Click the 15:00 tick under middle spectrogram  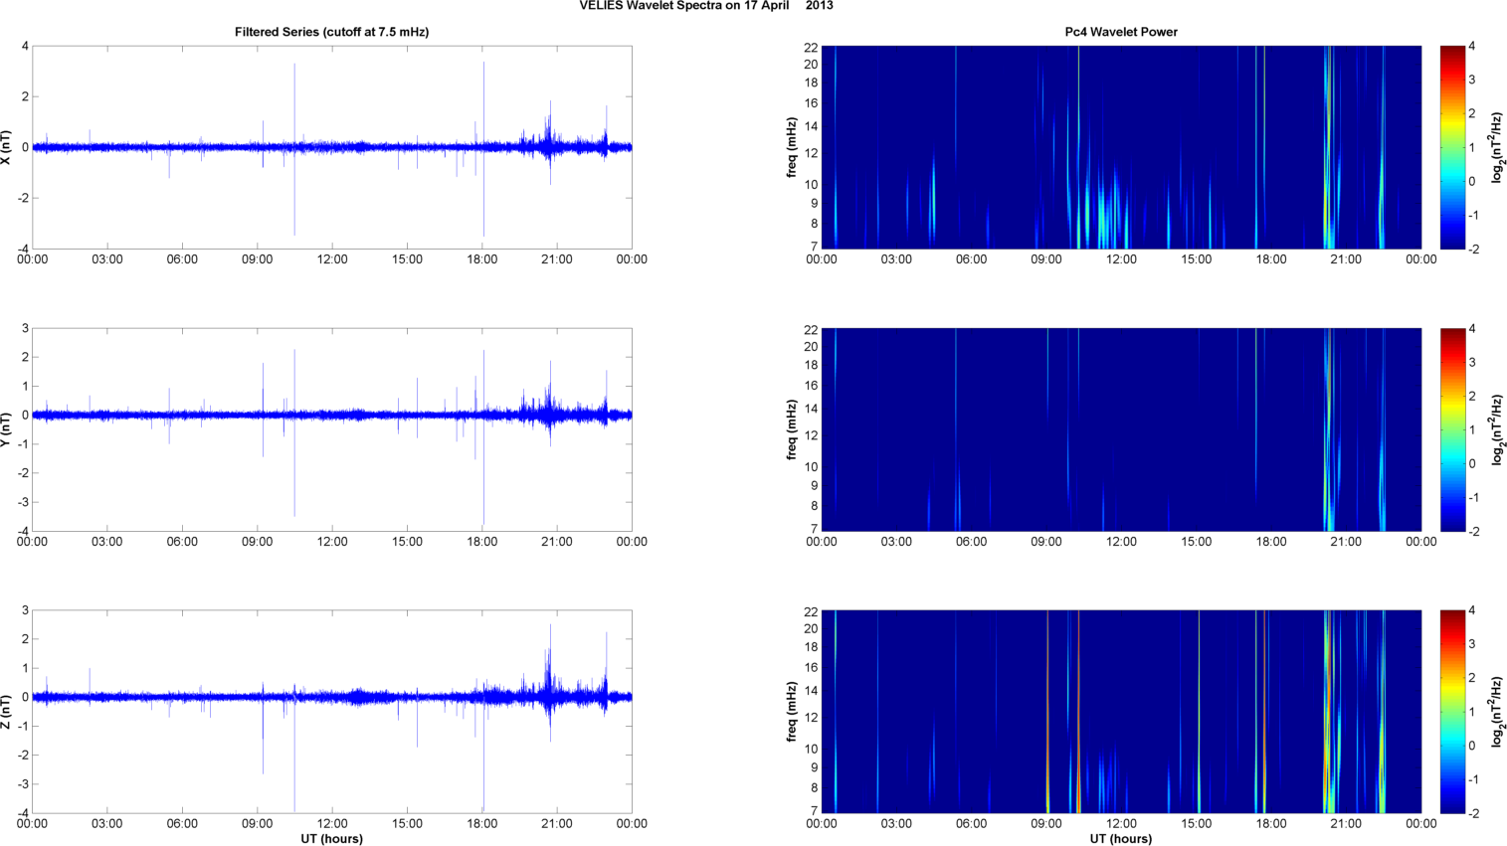click(1197, 542)
